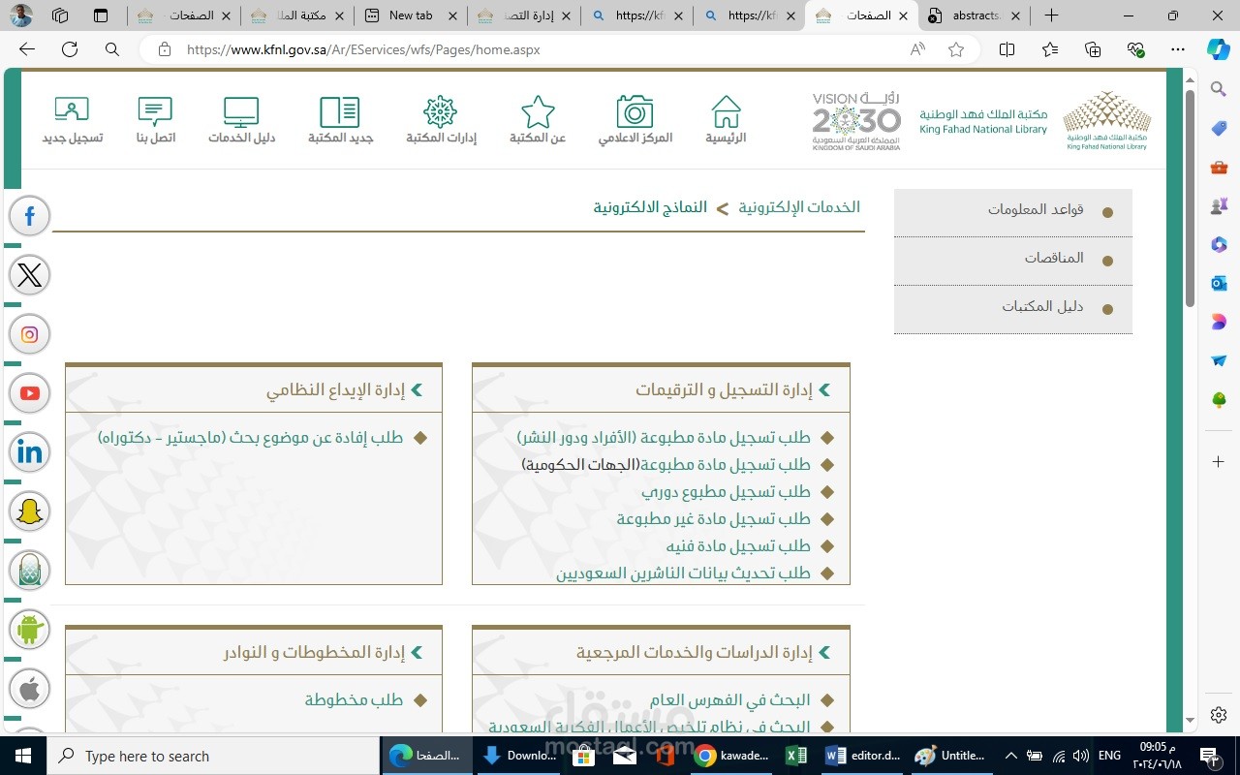Click the Vision 2030 logo

tap(856, 121)
